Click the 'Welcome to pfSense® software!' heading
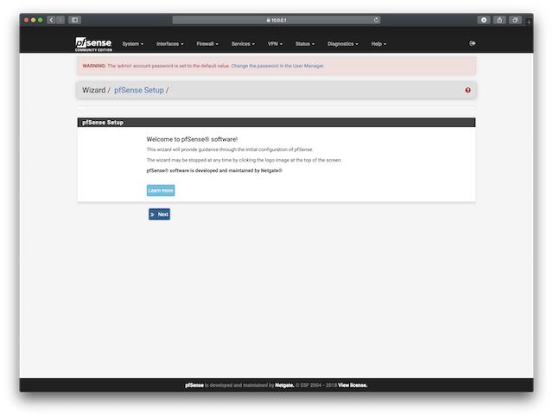 click(192, 139)
